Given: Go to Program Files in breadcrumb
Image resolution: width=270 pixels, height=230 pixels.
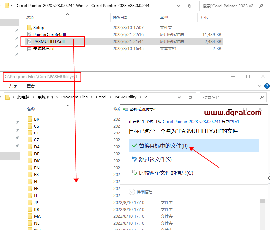Looking at the screenshot, I should click(75, 97).
